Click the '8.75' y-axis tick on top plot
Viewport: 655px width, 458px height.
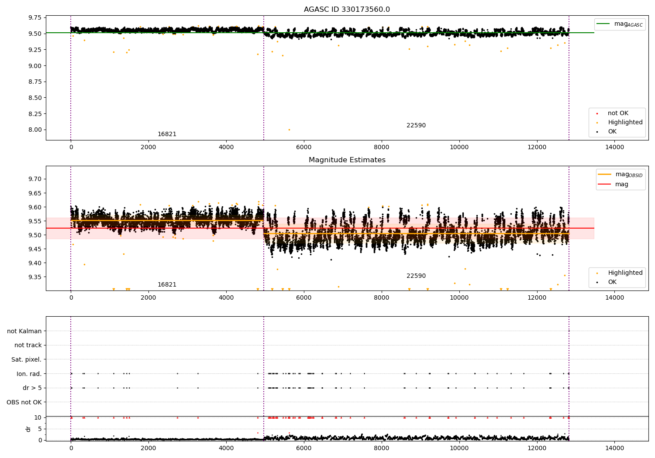35,82
